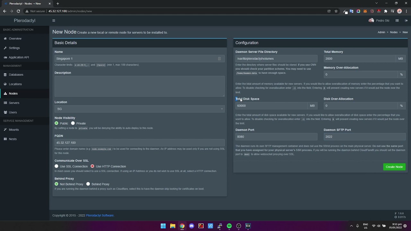Click the FQDN field with 45.32.127.100
The height and width of the screenshot is (231, 411).
[x=140, y=143]
